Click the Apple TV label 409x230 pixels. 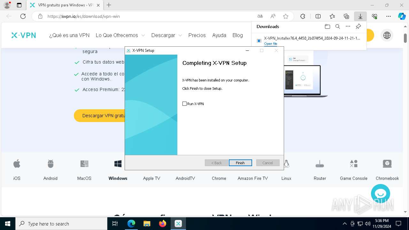(x=151, y=178)
